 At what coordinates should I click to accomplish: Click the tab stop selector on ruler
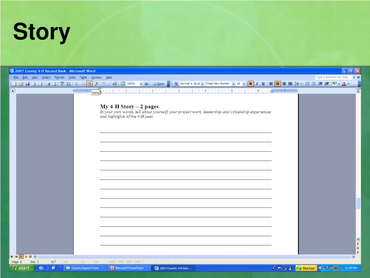(x=13, y=90)
